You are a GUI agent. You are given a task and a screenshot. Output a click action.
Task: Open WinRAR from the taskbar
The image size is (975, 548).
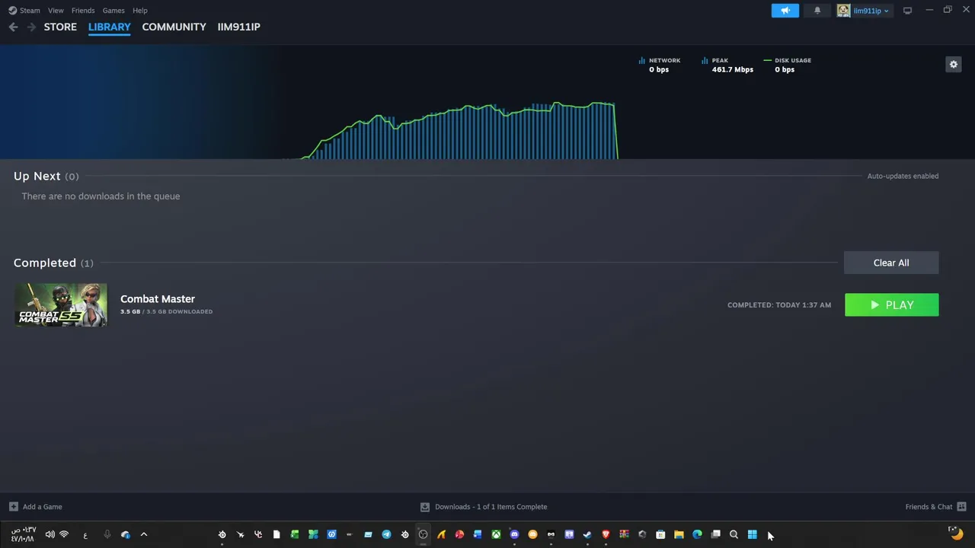[x=624, y=534]
